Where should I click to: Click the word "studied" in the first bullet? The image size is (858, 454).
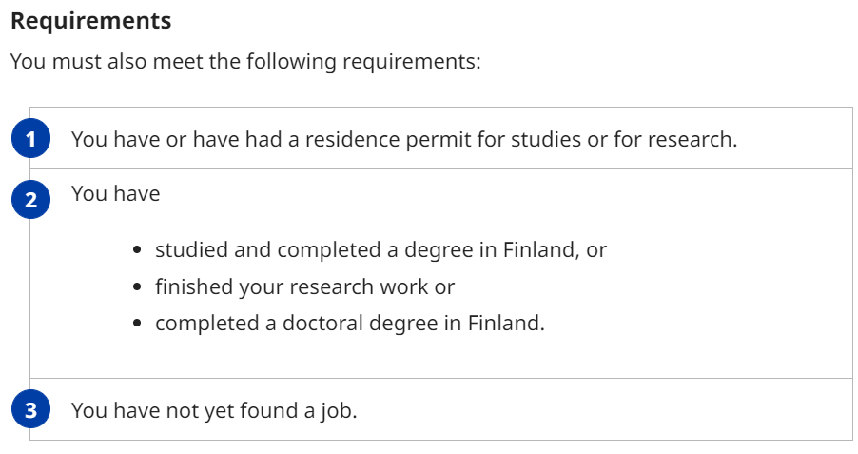pos(188,250)
